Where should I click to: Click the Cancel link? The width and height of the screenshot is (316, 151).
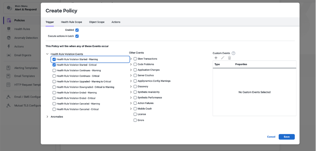[271, 137]
